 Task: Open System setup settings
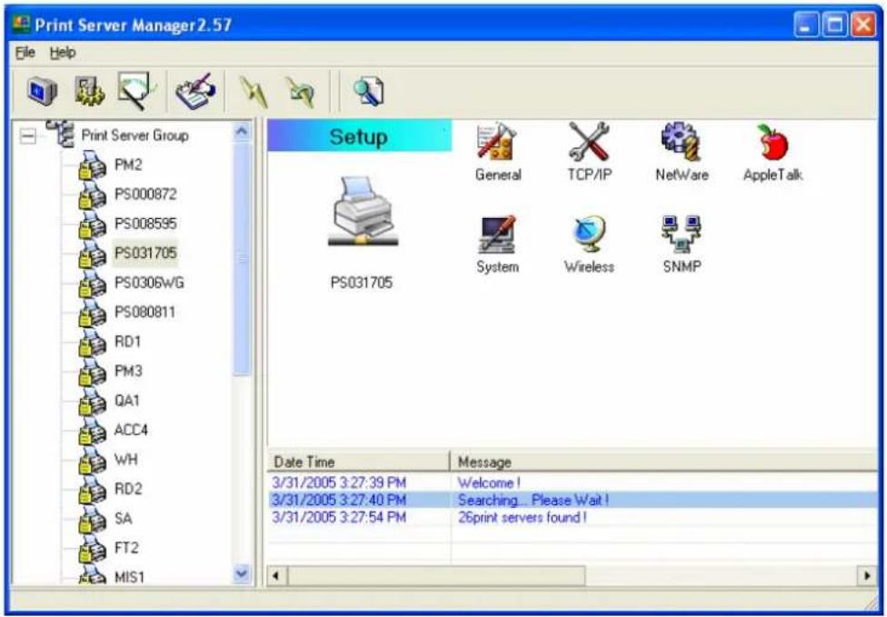click(497, 244)
